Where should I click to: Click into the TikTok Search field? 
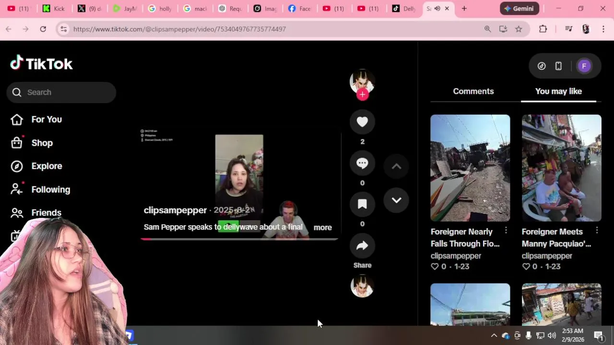click(x=61, y=92)
